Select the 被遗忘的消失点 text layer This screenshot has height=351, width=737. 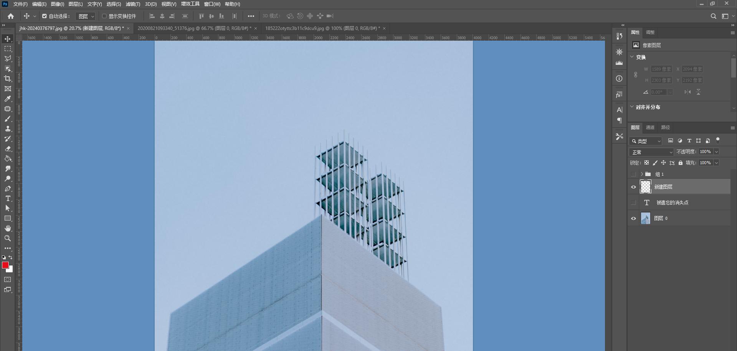point(672,203)
